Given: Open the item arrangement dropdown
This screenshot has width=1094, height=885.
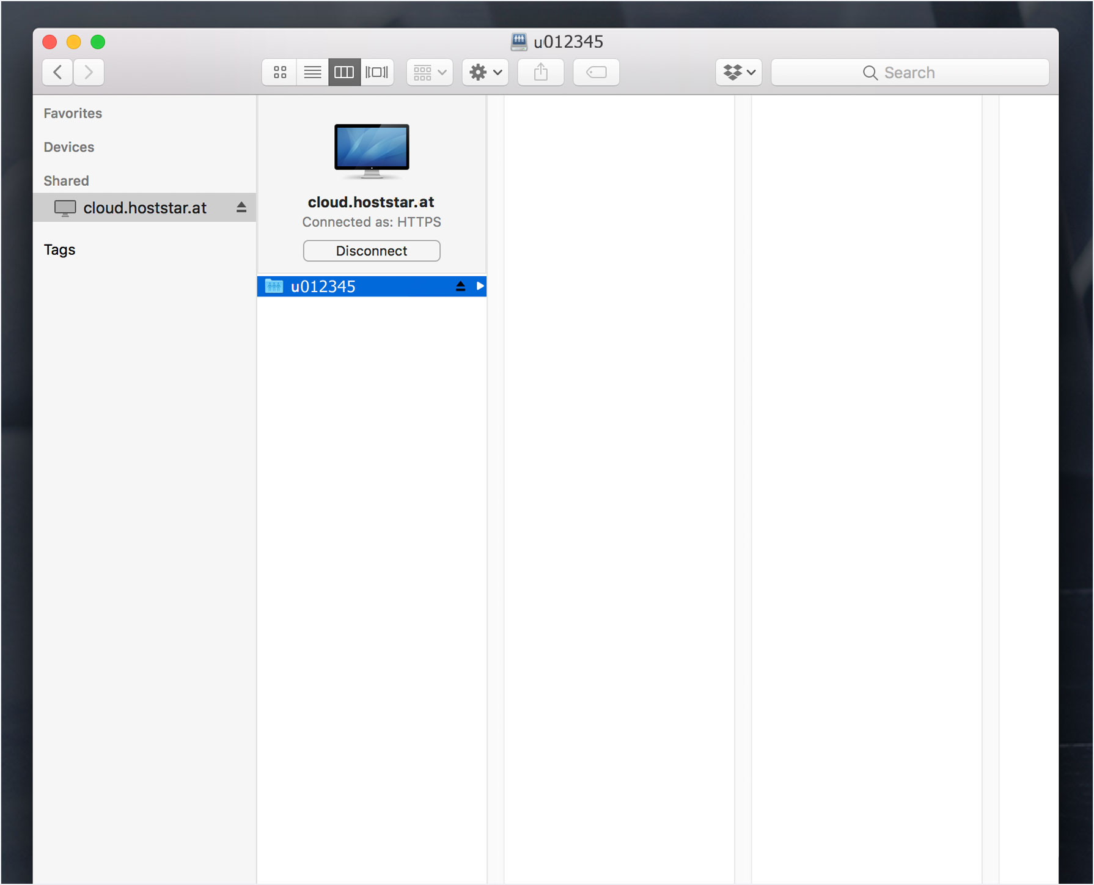Looking at the screenshot, I should [x=430, y=72].
